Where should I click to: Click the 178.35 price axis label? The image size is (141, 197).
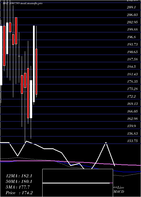pos(133,82)
